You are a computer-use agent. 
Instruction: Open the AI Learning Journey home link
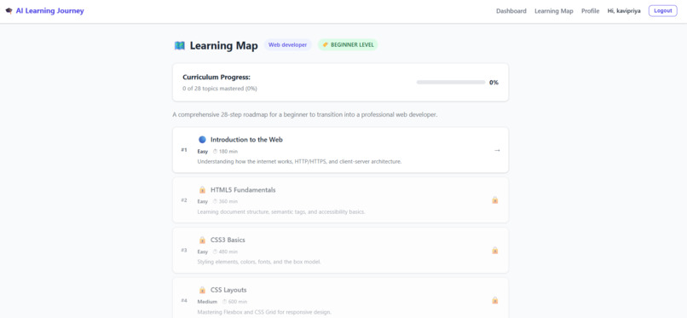(x=49, y=11)
